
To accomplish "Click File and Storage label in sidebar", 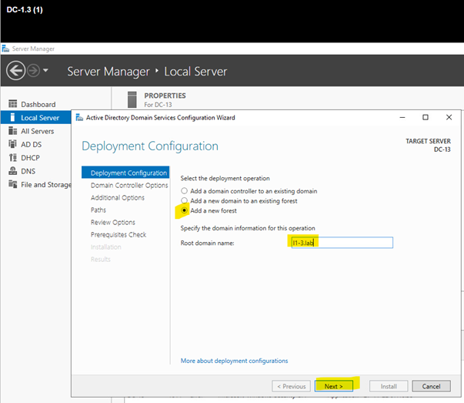I will tap(46, 185).
